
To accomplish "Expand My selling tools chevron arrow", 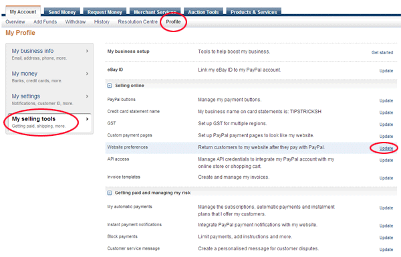I will pos(87,119).
